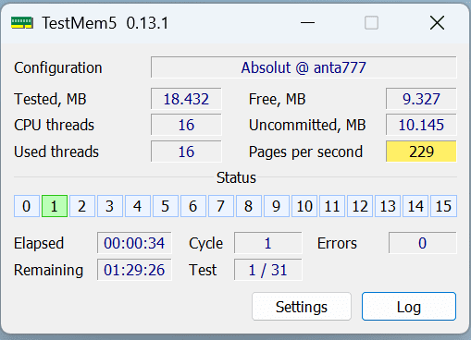Image resolution: width=471 pixels, height=340 pixels.
Task: Click the Remaining time 01:29:26
Action: pyautogui.click(x=134, y=270)
